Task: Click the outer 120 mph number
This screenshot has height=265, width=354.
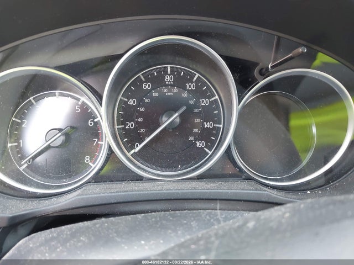Action: (x=204, y=102)
